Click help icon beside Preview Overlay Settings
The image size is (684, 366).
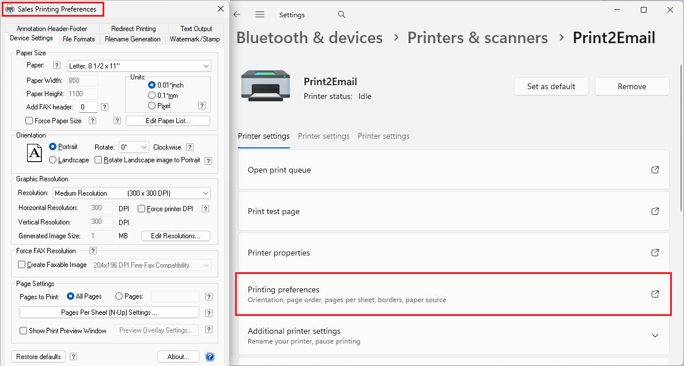click(209, 330)
